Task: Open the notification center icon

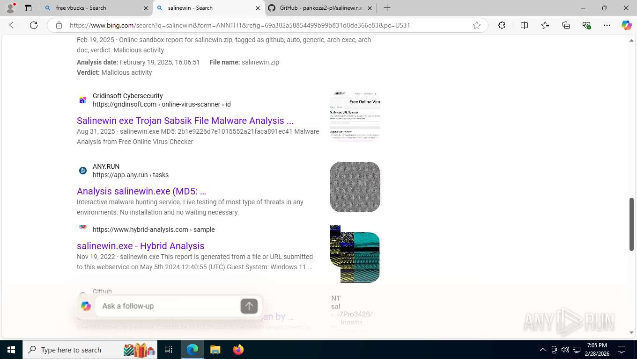Action: (x=622, y=350)
